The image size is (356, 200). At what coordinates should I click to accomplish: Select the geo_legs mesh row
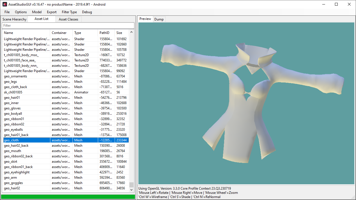coord(66,82)
